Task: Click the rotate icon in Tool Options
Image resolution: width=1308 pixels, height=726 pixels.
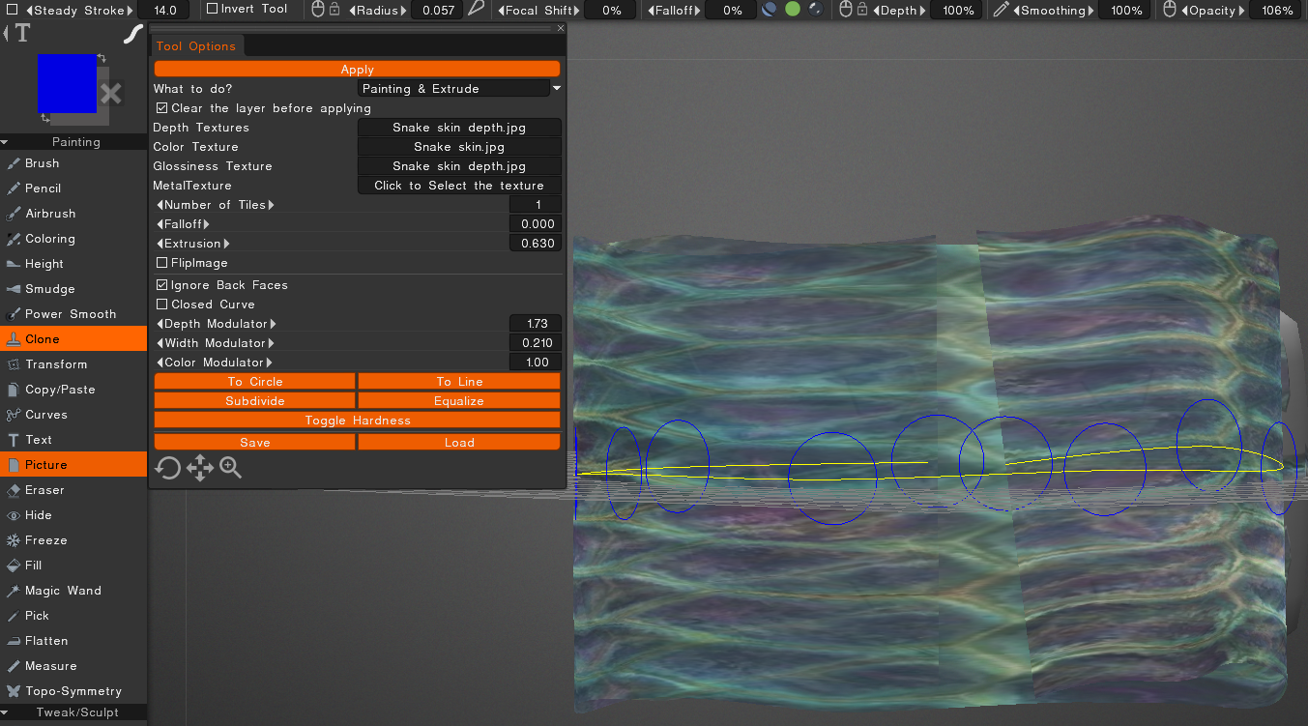Action: pos(168,469)
